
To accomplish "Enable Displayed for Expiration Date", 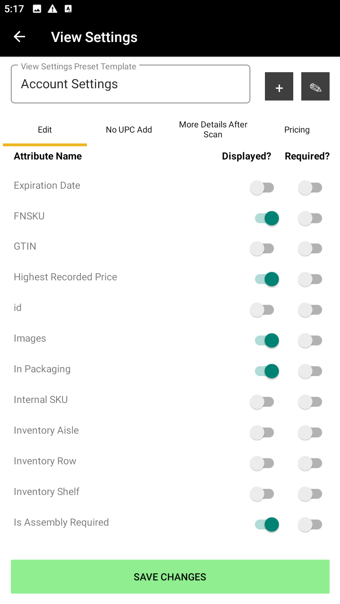I will point(262,188).
